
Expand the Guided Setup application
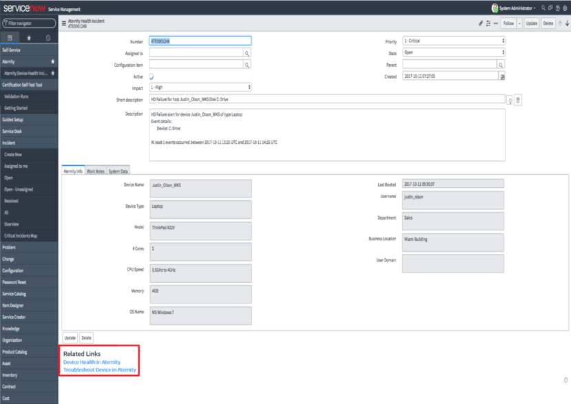coord(29,120)
